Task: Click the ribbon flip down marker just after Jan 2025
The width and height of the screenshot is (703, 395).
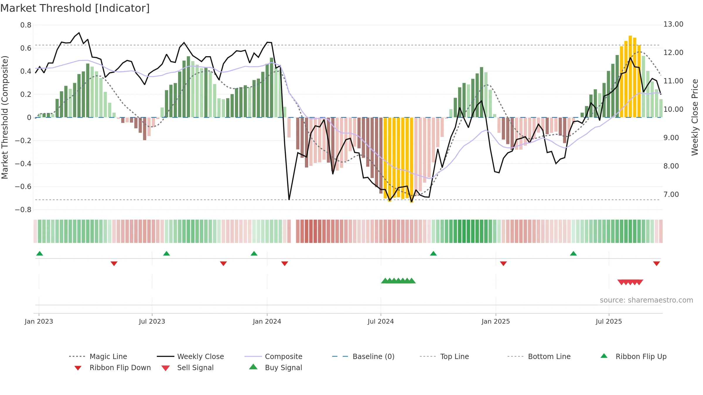Action: coord(503,264)
